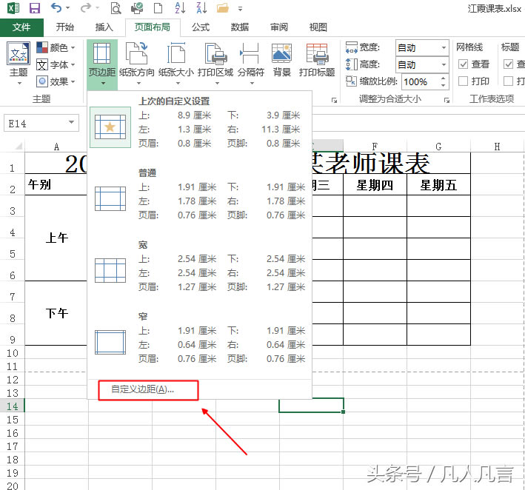This screenshot has width=525, height=490.
Task: Open the 主题 themes gallery
Action: click(19, 59)
